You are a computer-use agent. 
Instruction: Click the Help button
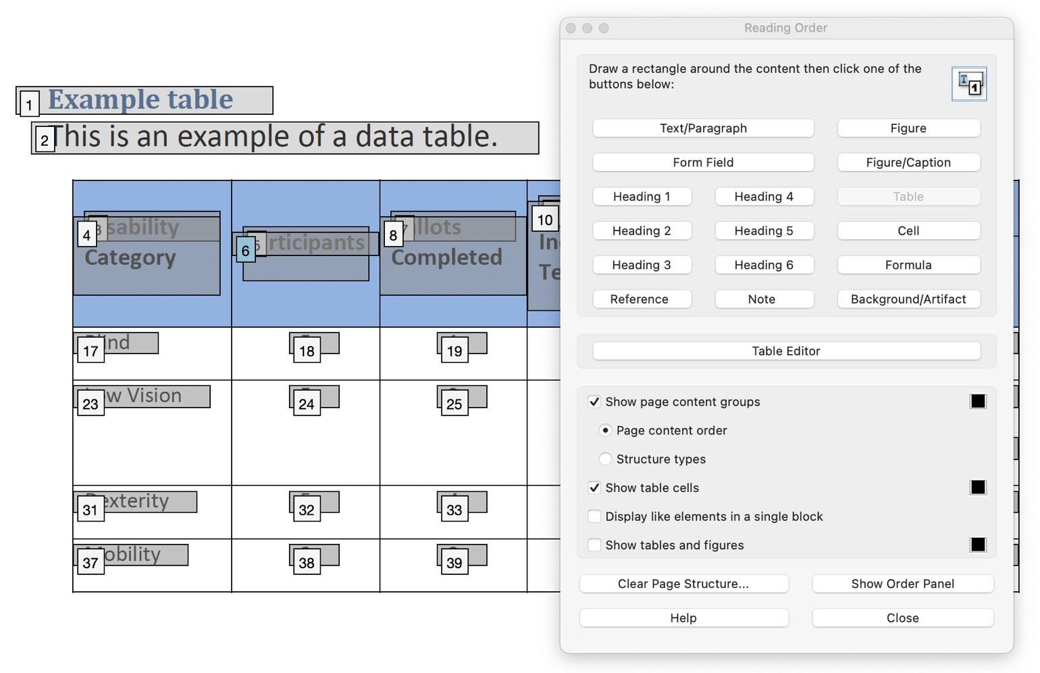[683, 618]
